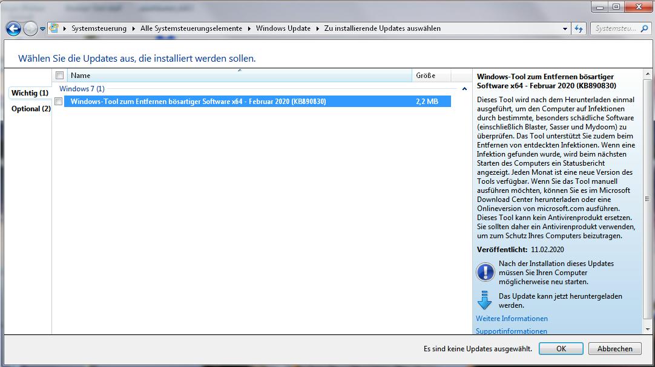Switch to the 'Optional (2)' tab
The width and height of the screenshot is (655, 367).
tap(31, 108)
